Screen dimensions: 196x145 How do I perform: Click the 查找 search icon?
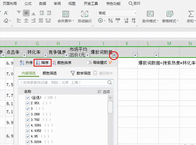click(x=131, y=3)
